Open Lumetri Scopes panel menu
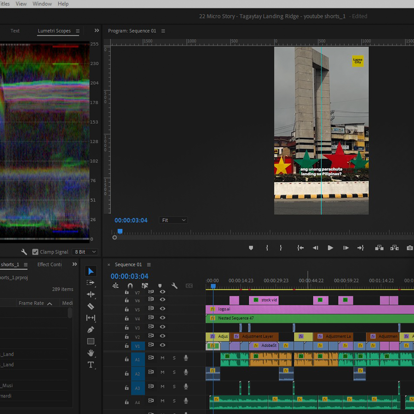Viewport: 414px width, 414px height. (x=78, y=31)
